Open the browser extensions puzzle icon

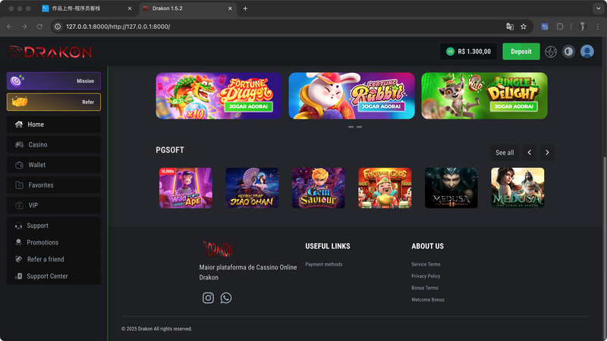pos(560,27)
